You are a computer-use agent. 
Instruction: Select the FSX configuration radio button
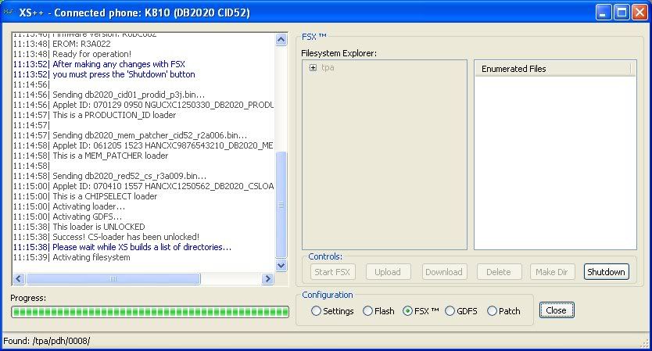point(407,311)
